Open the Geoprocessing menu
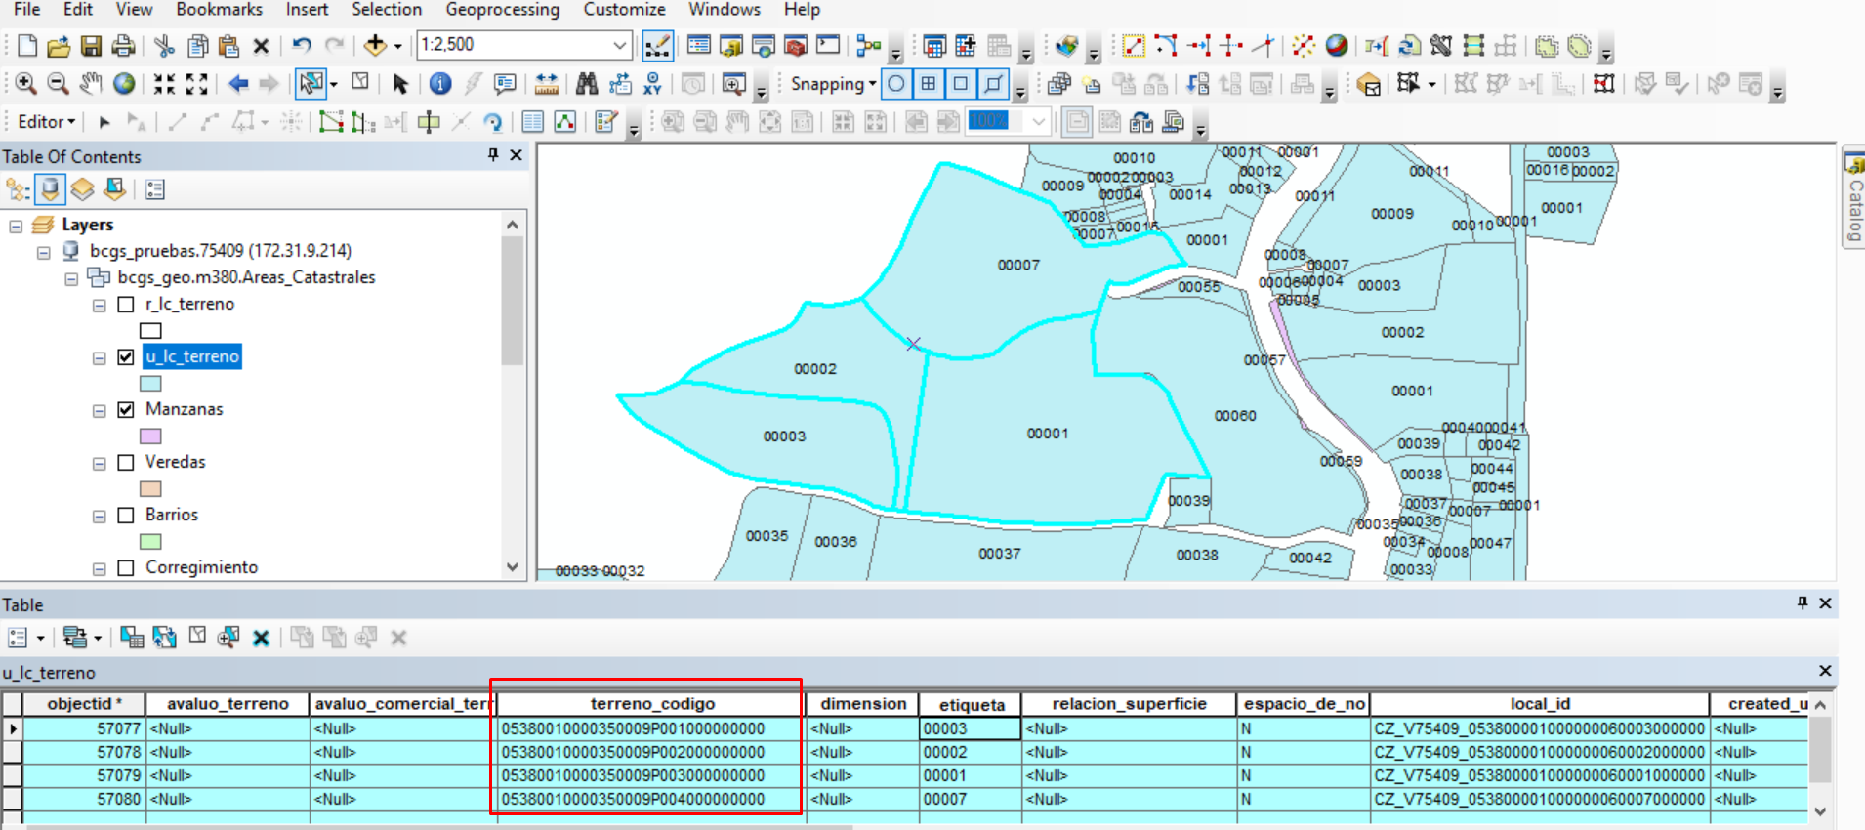Viewport: 1865px width, 830px height. click(x=502, y=10)
